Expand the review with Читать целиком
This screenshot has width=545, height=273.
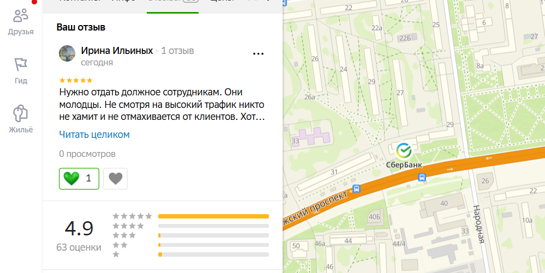pyautogui.click(x=94, y=135)
